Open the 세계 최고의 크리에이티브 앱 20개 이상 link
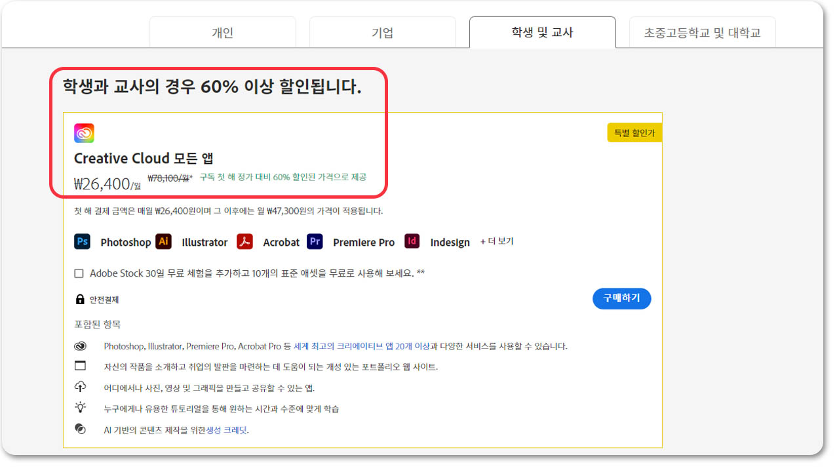Screen dimensions: 839x472 click(x=362, y=346)
